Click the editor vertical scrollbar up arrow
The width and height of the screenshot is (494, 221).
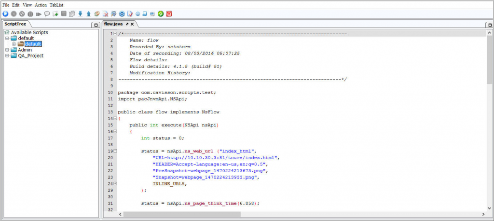pos(490,33)
